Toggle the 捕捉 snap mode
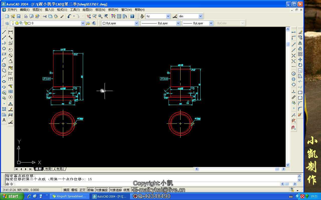This screenshot has height=200, width=321. (66, 190)
